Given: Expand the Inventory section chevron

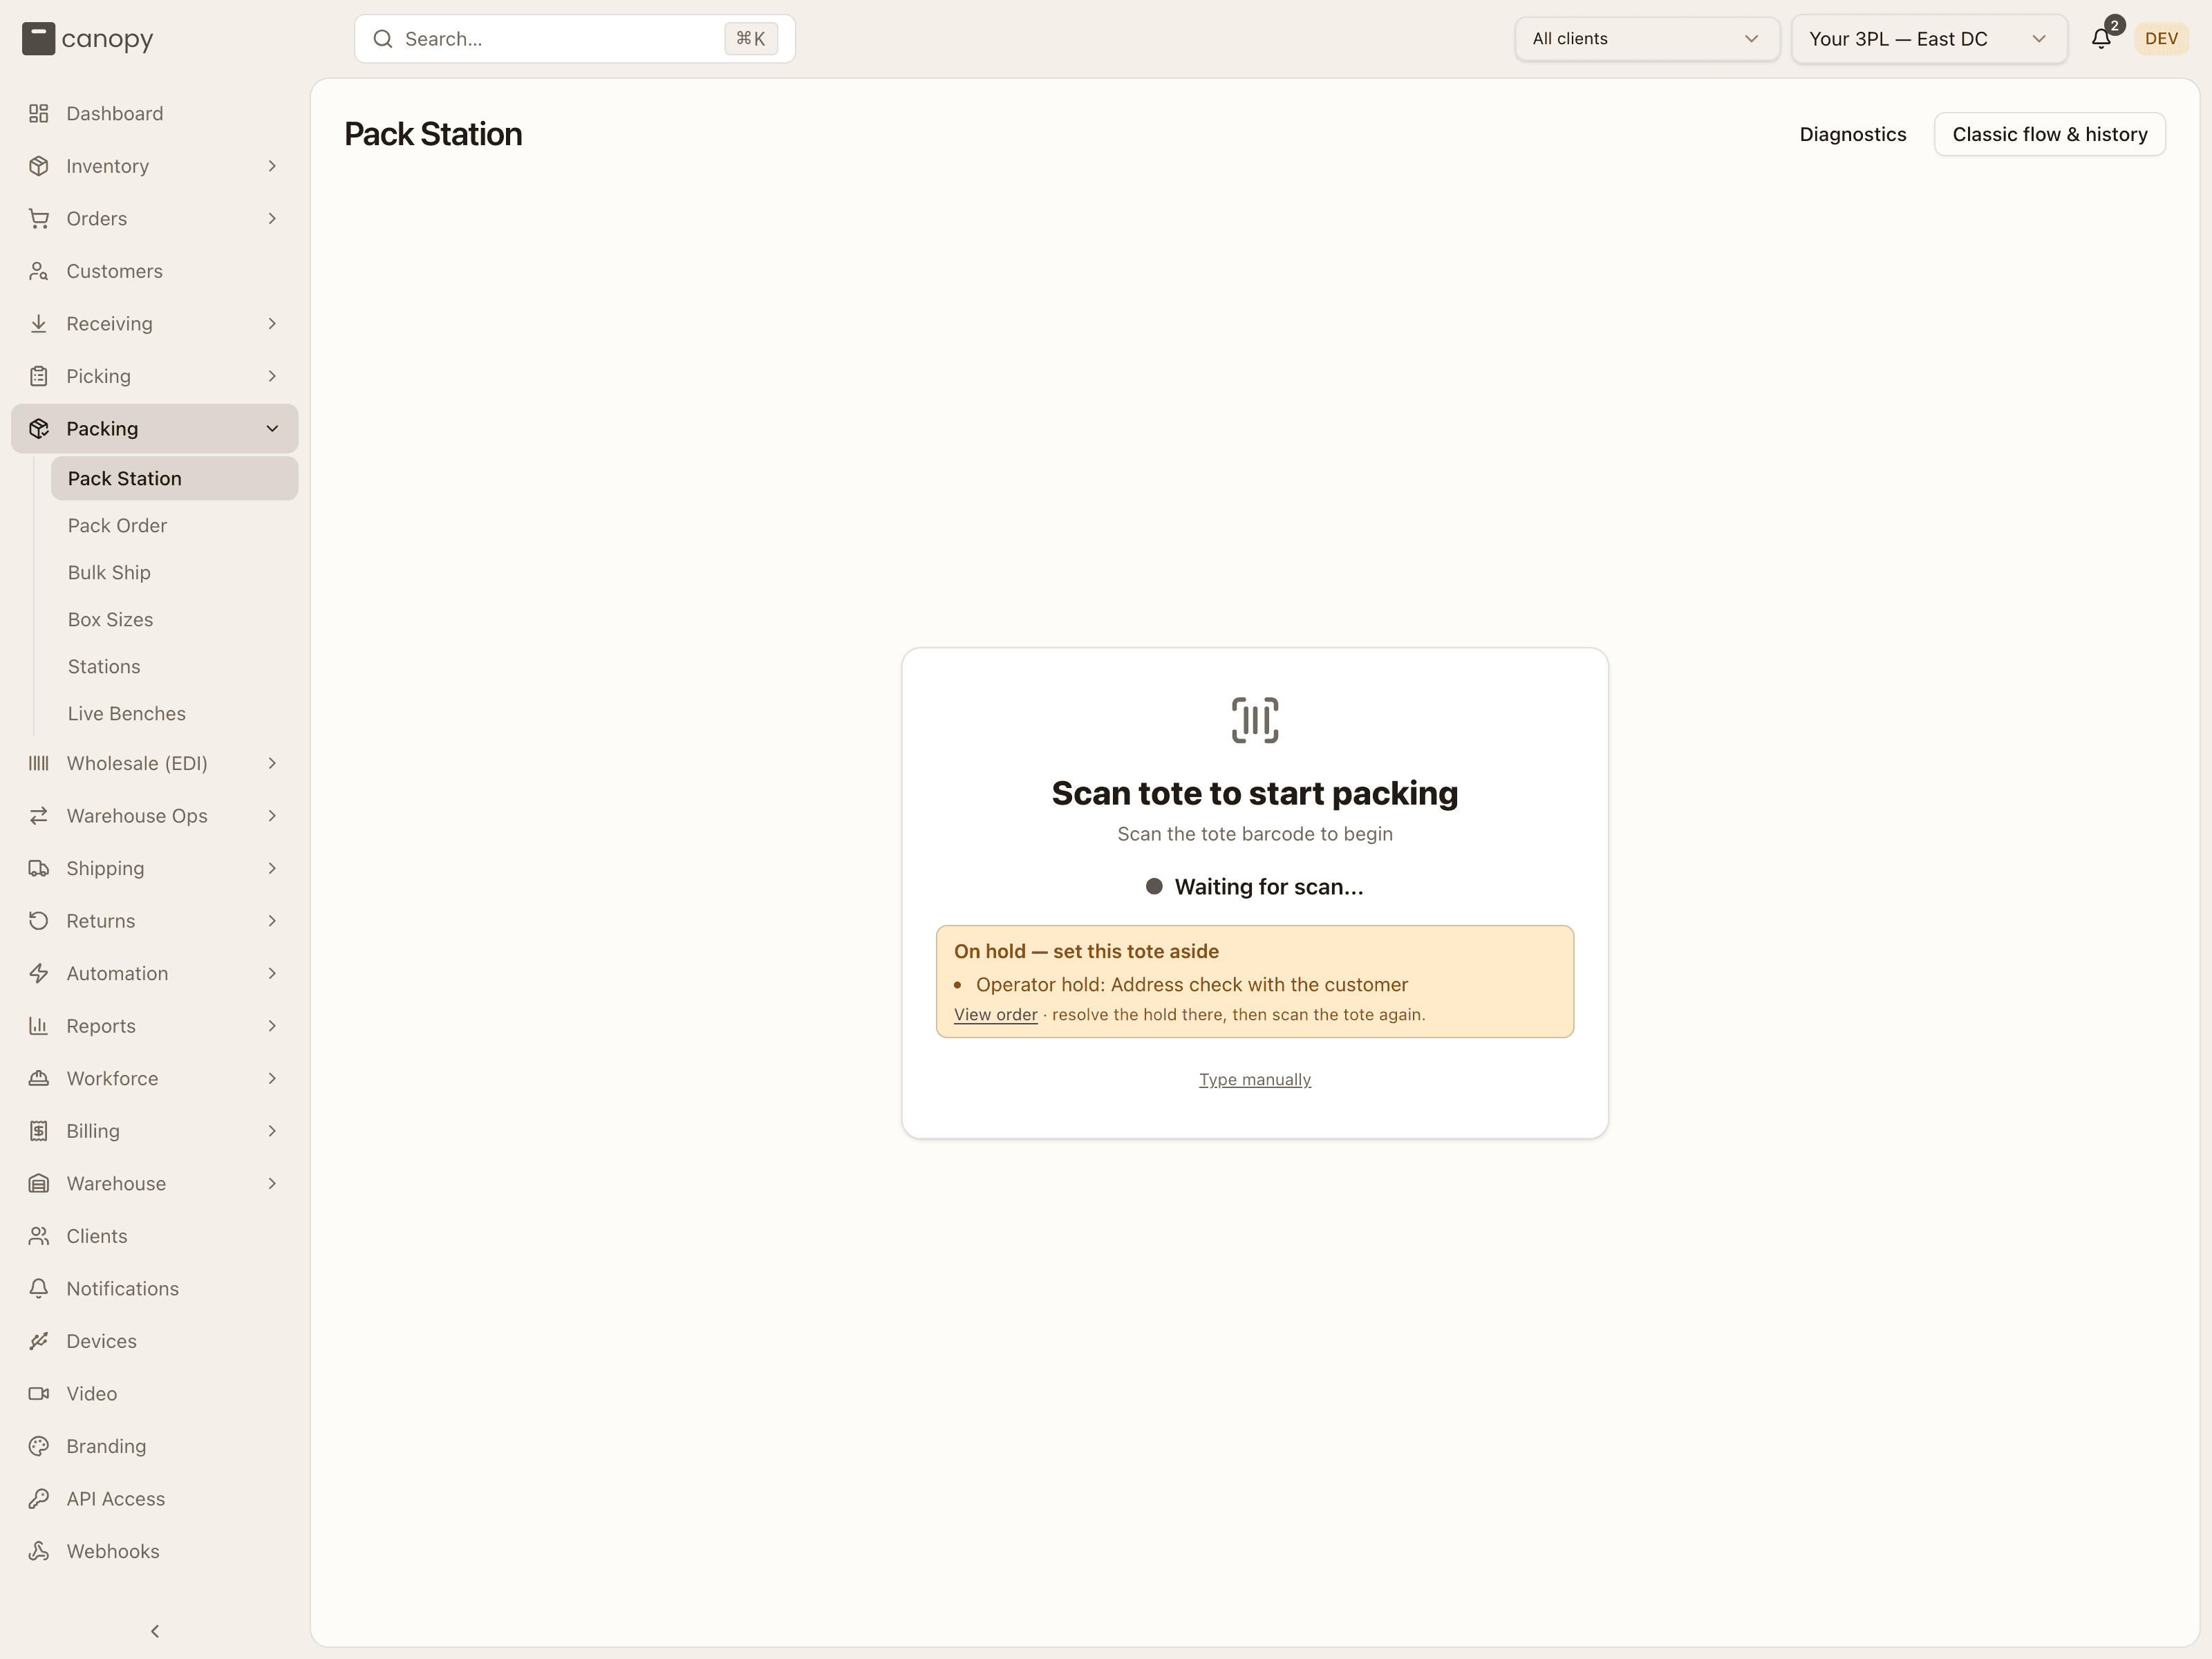Looking at the screenshot, I should pos(272,166).
